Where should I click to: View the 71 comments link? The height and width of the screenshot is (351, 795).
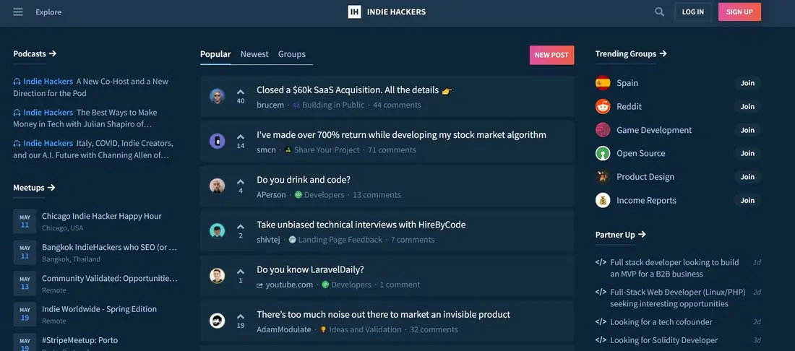pyautogui.click(x=392, y=150)
